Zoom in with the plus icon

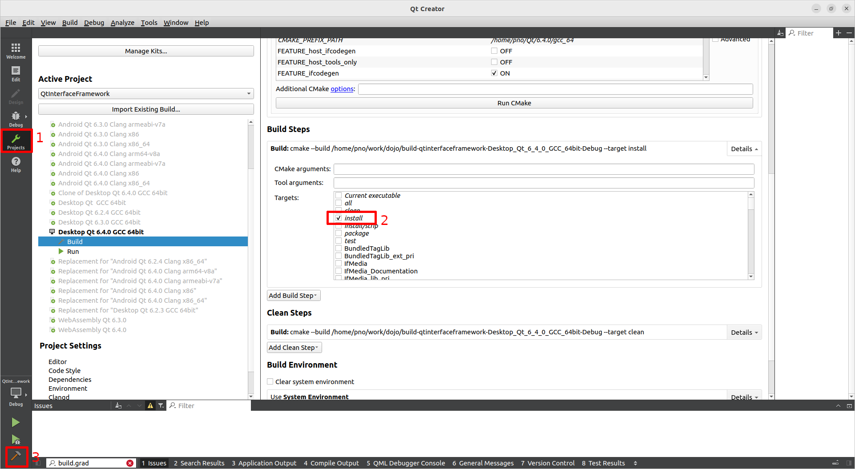[839, 33]
